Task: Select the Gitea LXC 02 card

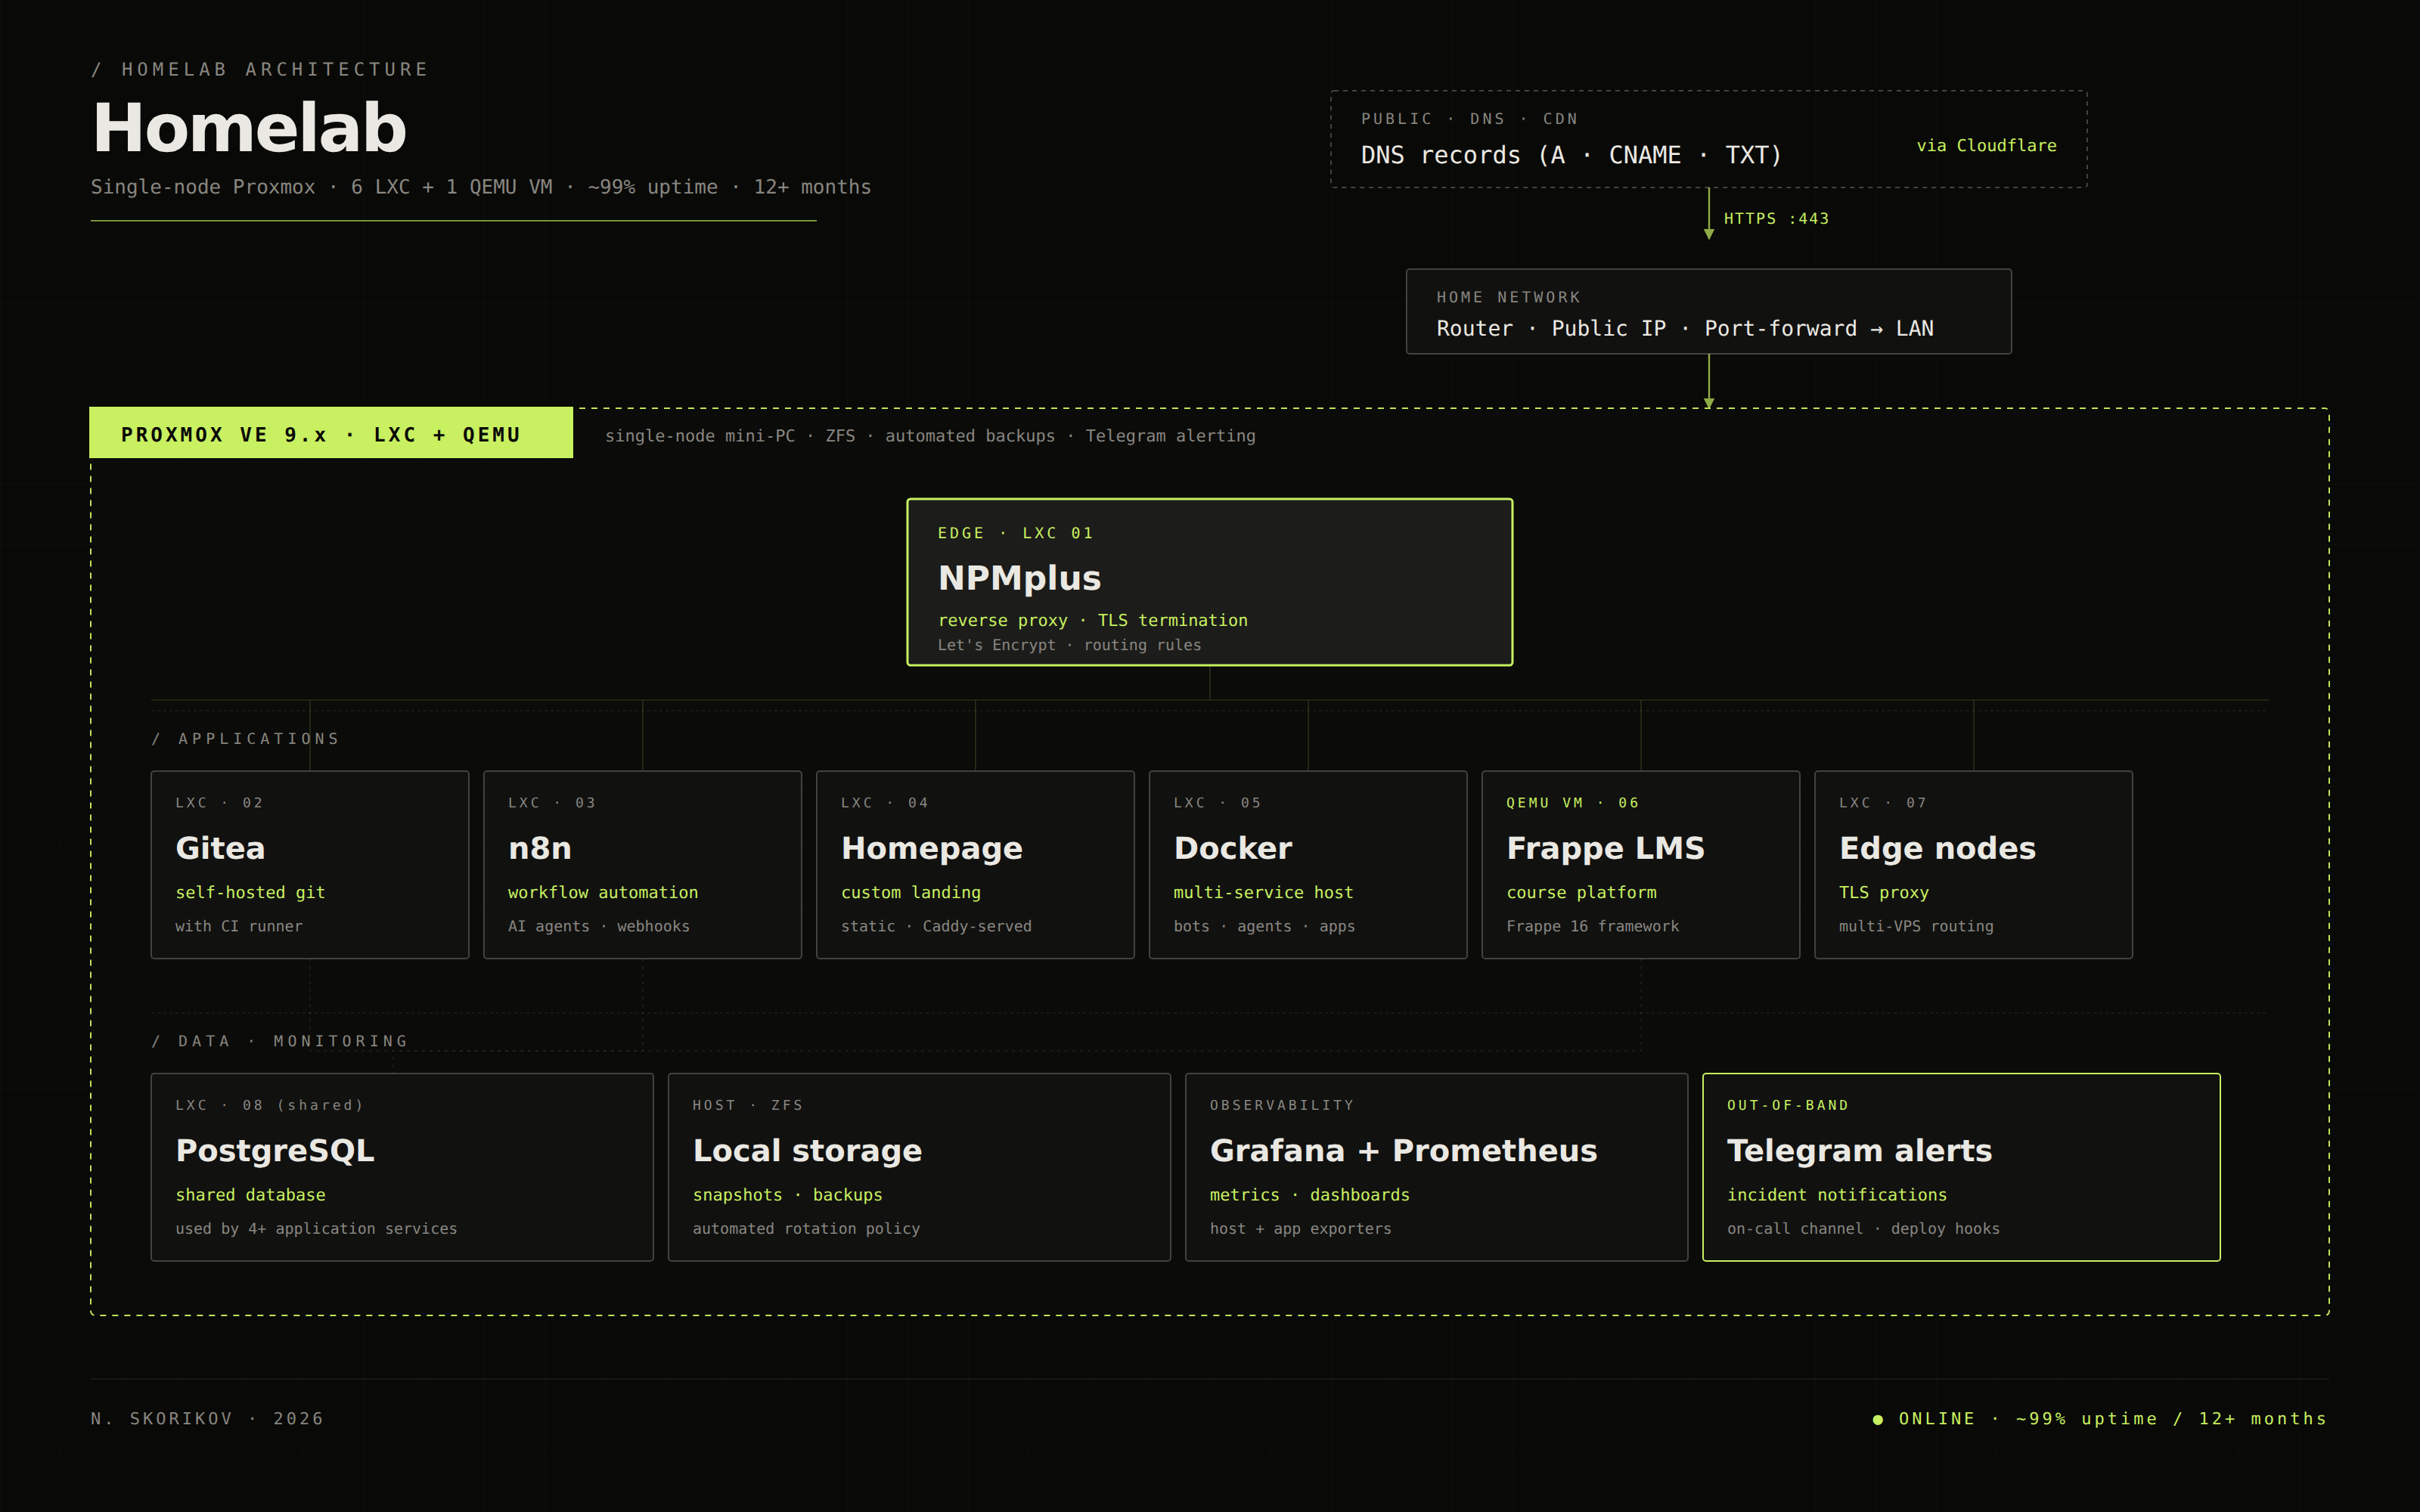Action: [309, 864]
